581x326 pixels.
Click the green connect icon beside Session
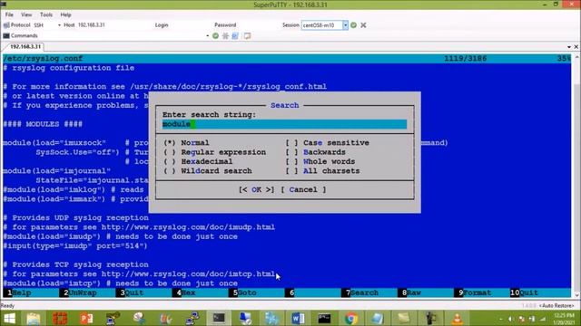point(353,25)
